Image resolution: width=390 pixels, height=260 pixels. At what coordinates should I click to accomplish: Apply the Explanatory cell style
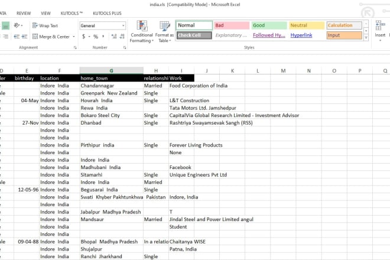tap(232, 35)
